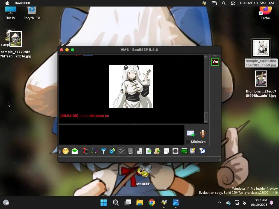Click the 'did poop on' chat message
Screen dimensions: 279x209
click(99, 116)
